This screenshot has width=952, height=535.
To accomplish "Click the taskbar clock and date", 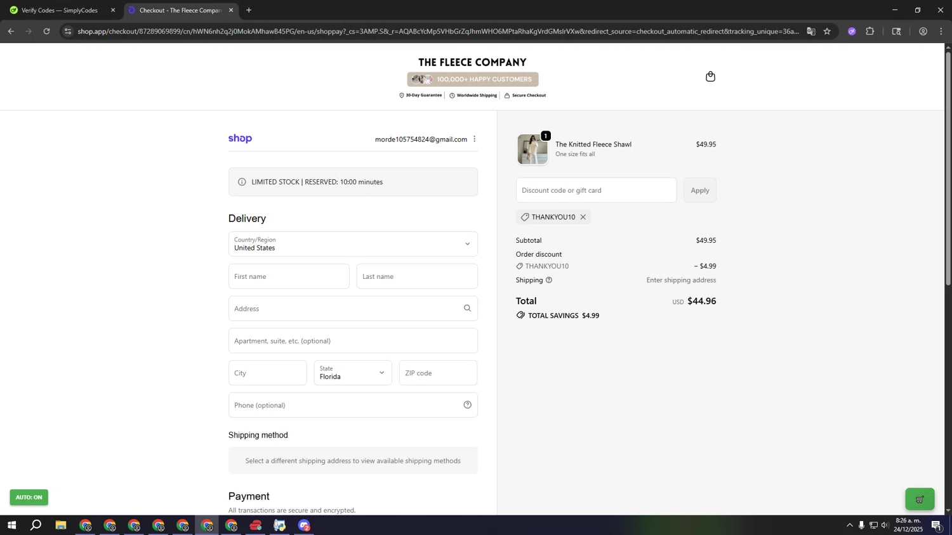I will pyautogui.click(x=908, y=525).
